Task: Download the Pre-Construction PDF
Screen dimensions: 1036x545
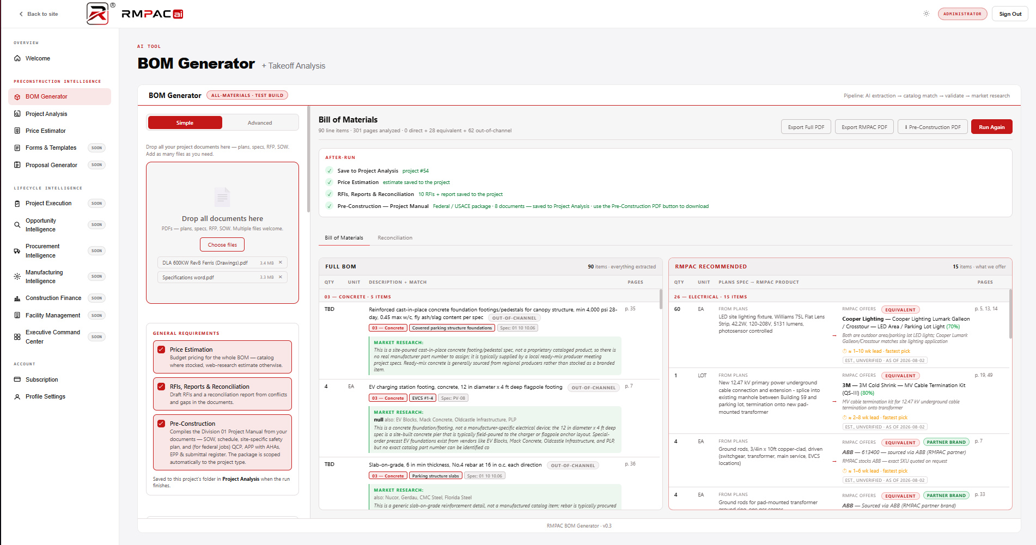Action: click(933, 127)
